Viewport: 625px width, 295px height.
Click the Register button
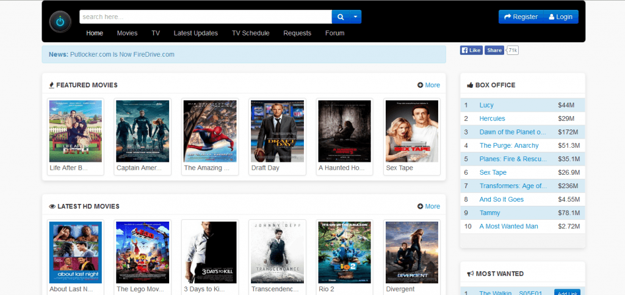point(521,16)
